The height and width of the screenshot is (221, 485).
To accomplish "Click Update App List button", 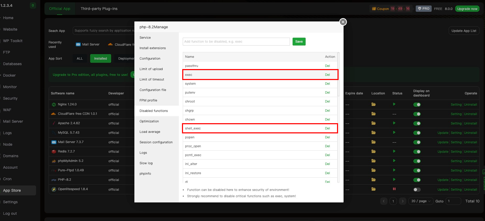I will click(x=464, y=31).
